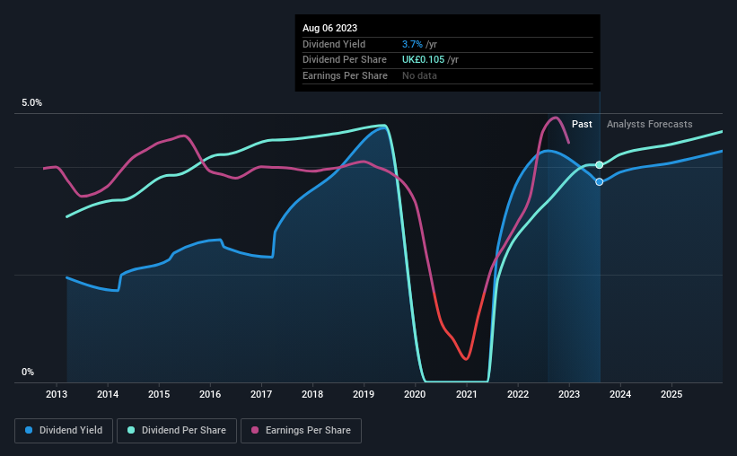The height and width of the screenshot is (456, 737).
Task: Click the teal Dividend Per Share data point marker
Action: (x=600, y=165)
